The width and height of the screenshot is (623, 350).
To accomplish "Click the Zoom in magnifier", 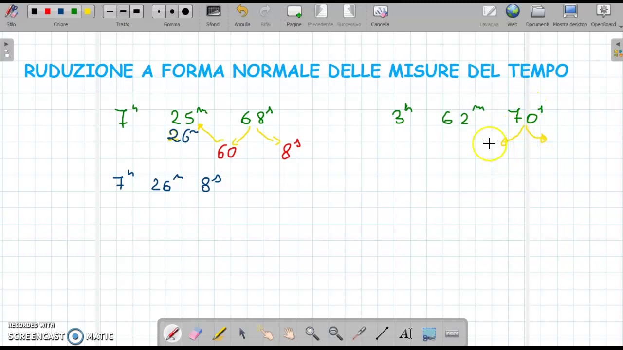I will click(x=312, y=333).
